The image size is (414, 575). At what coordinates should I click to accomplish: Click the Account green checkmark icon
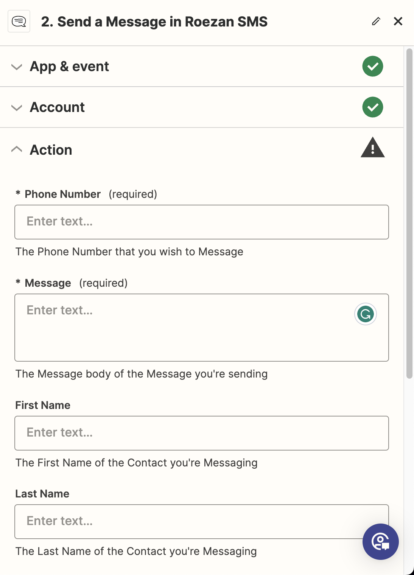pyautogui.click(x=372, y=107)
